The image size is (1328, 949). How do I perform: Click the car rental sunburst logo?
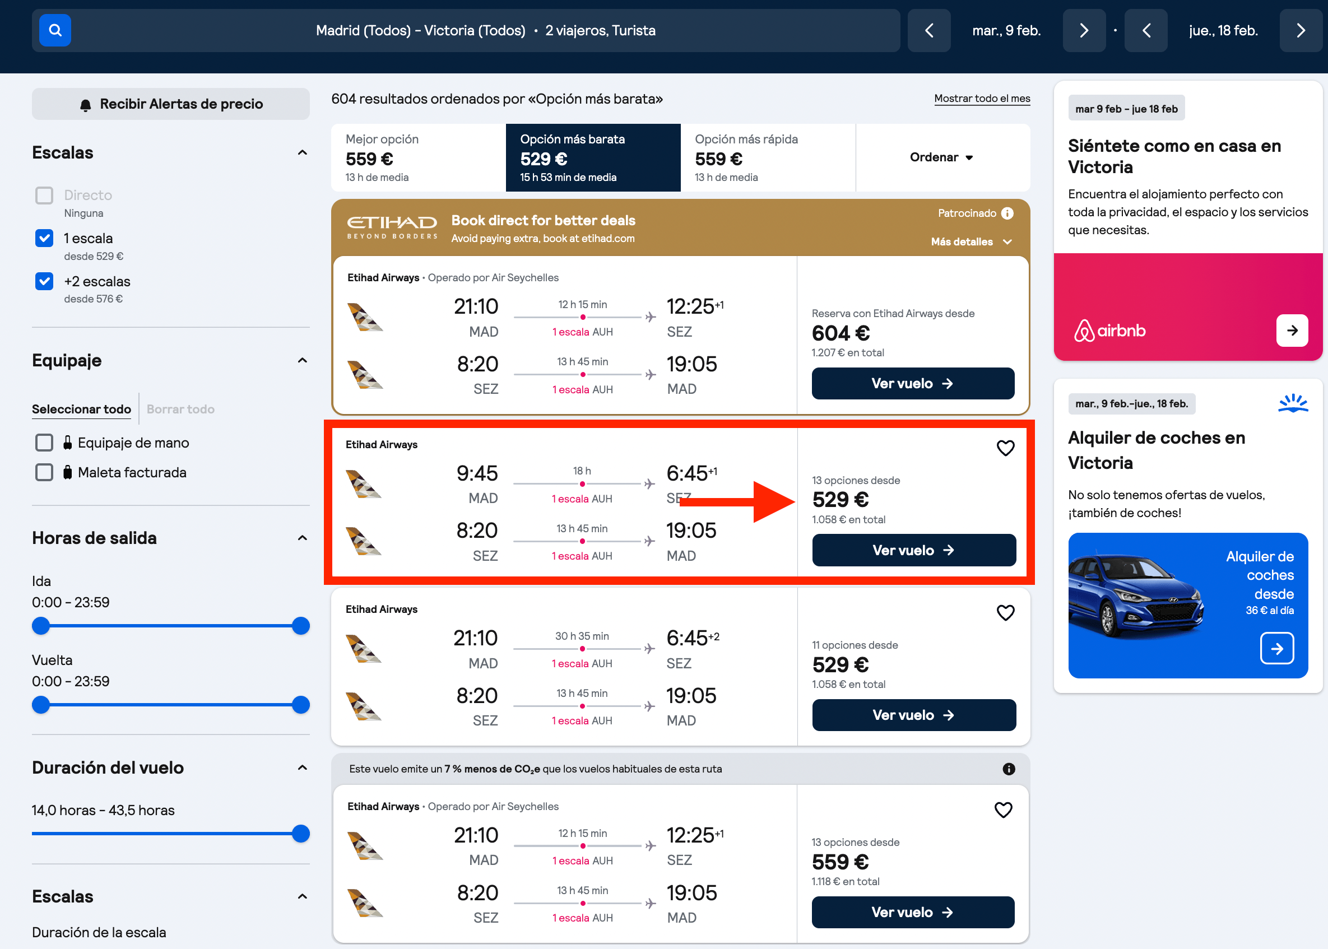(1293, 403)
